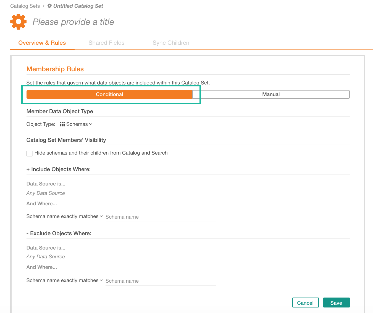This screenshot has height=313, width=373.
Task: Cancel the catalog set changes
Action: coord(305,303)
